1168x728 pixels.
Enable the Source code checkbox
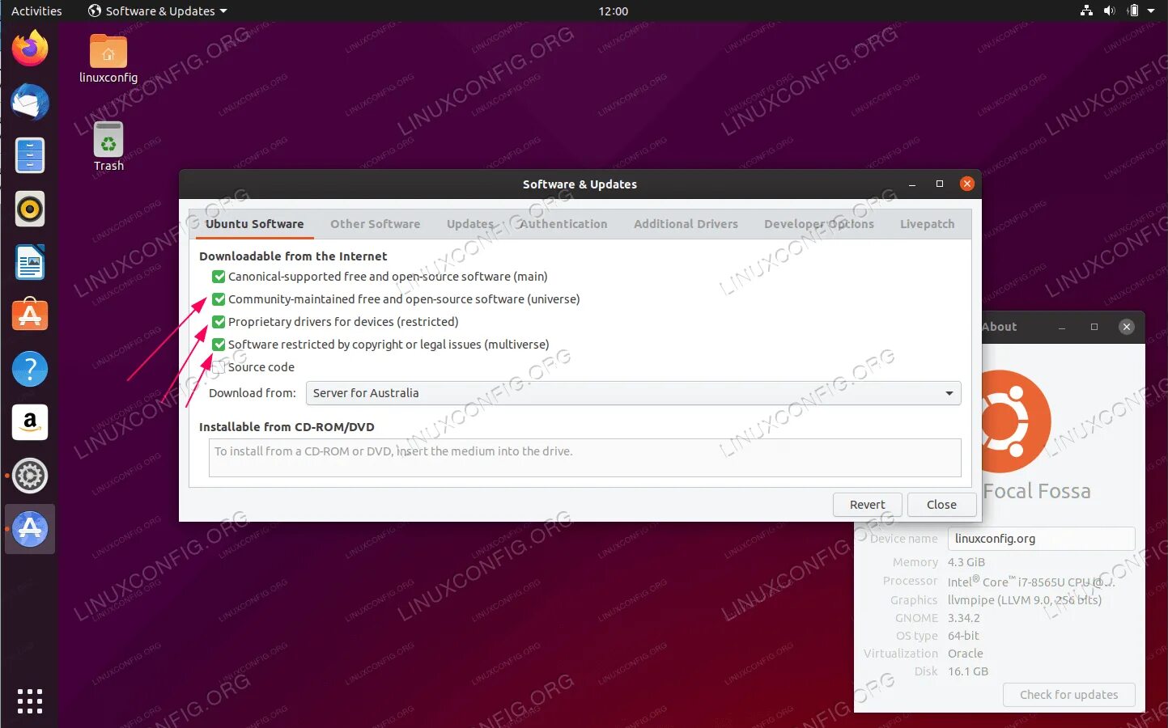pyautogui.click(x=219, y=367)
